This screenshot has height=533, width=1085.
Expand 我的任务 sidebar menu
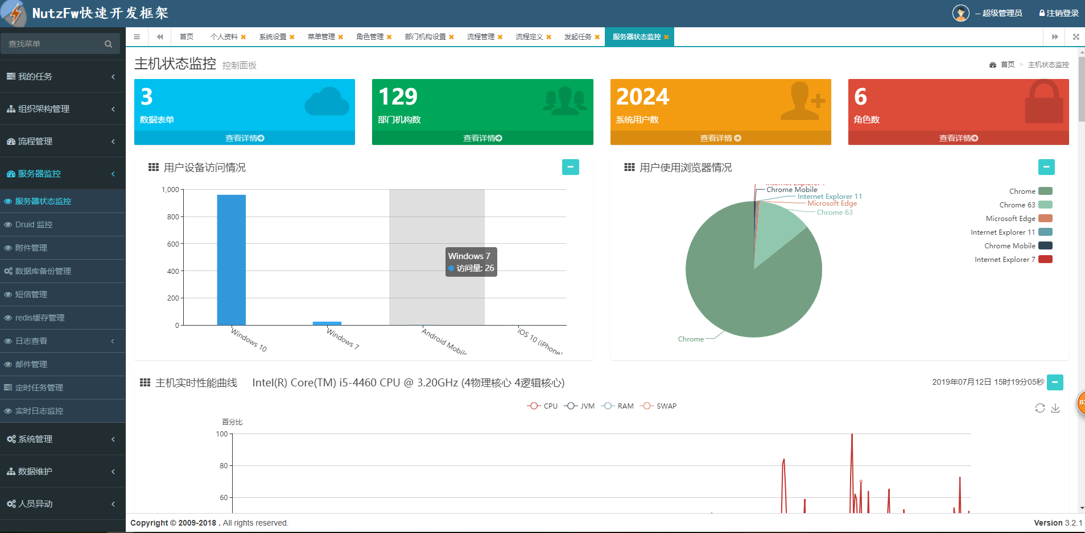[63, 76]
